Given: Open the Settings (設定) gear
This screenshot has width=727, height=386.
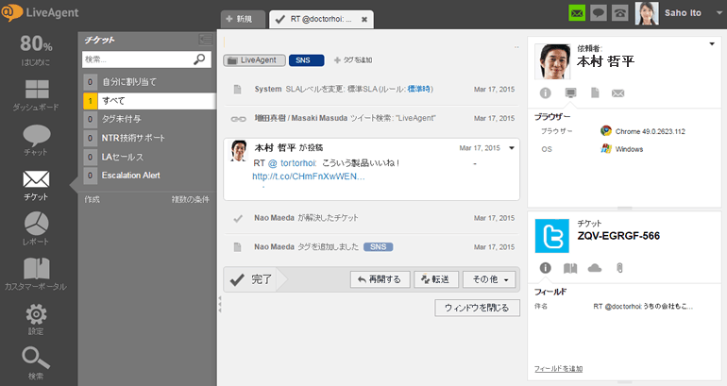Looking at the screenshot, I should pyautogui.click(x=36, y=319).
